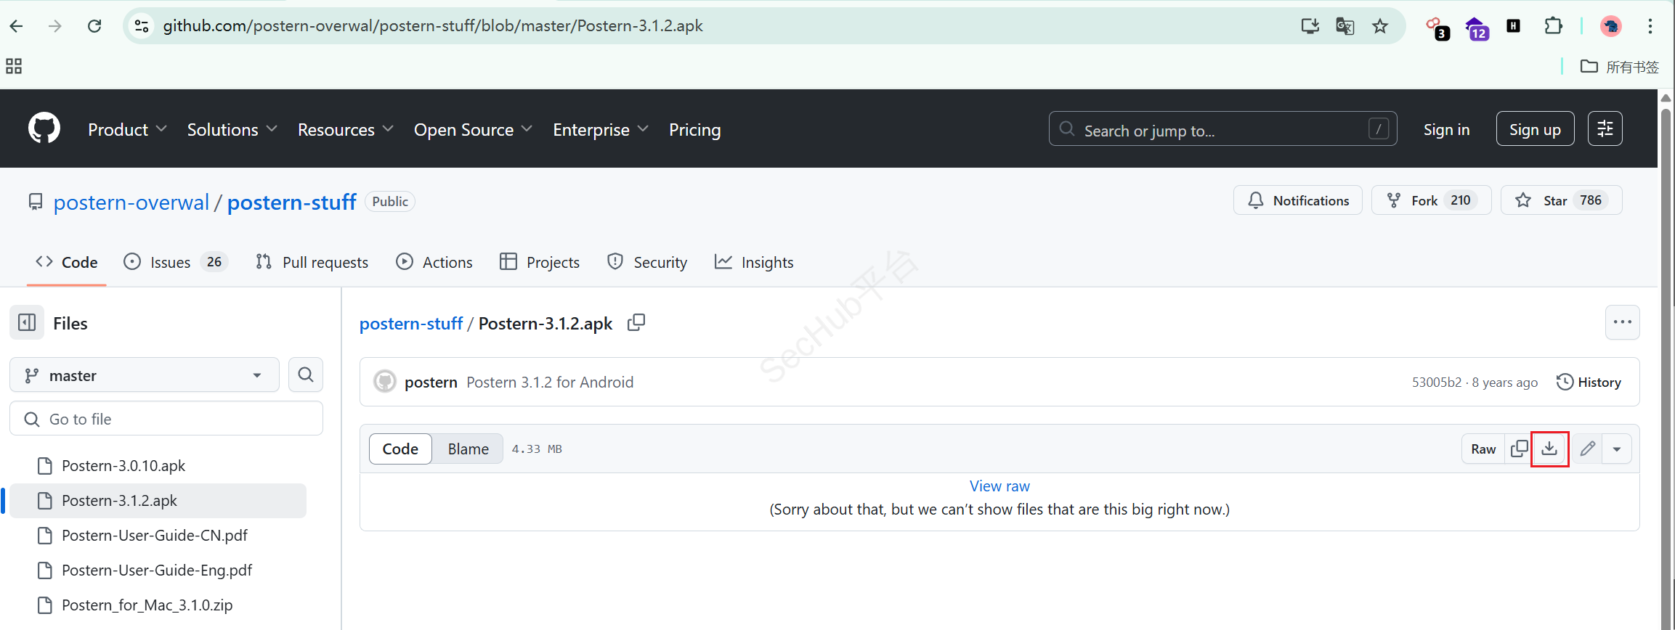Screen dimensions: 1675x630
Task: Click the black H extension icon
Action: click(x=1514, y=26)
